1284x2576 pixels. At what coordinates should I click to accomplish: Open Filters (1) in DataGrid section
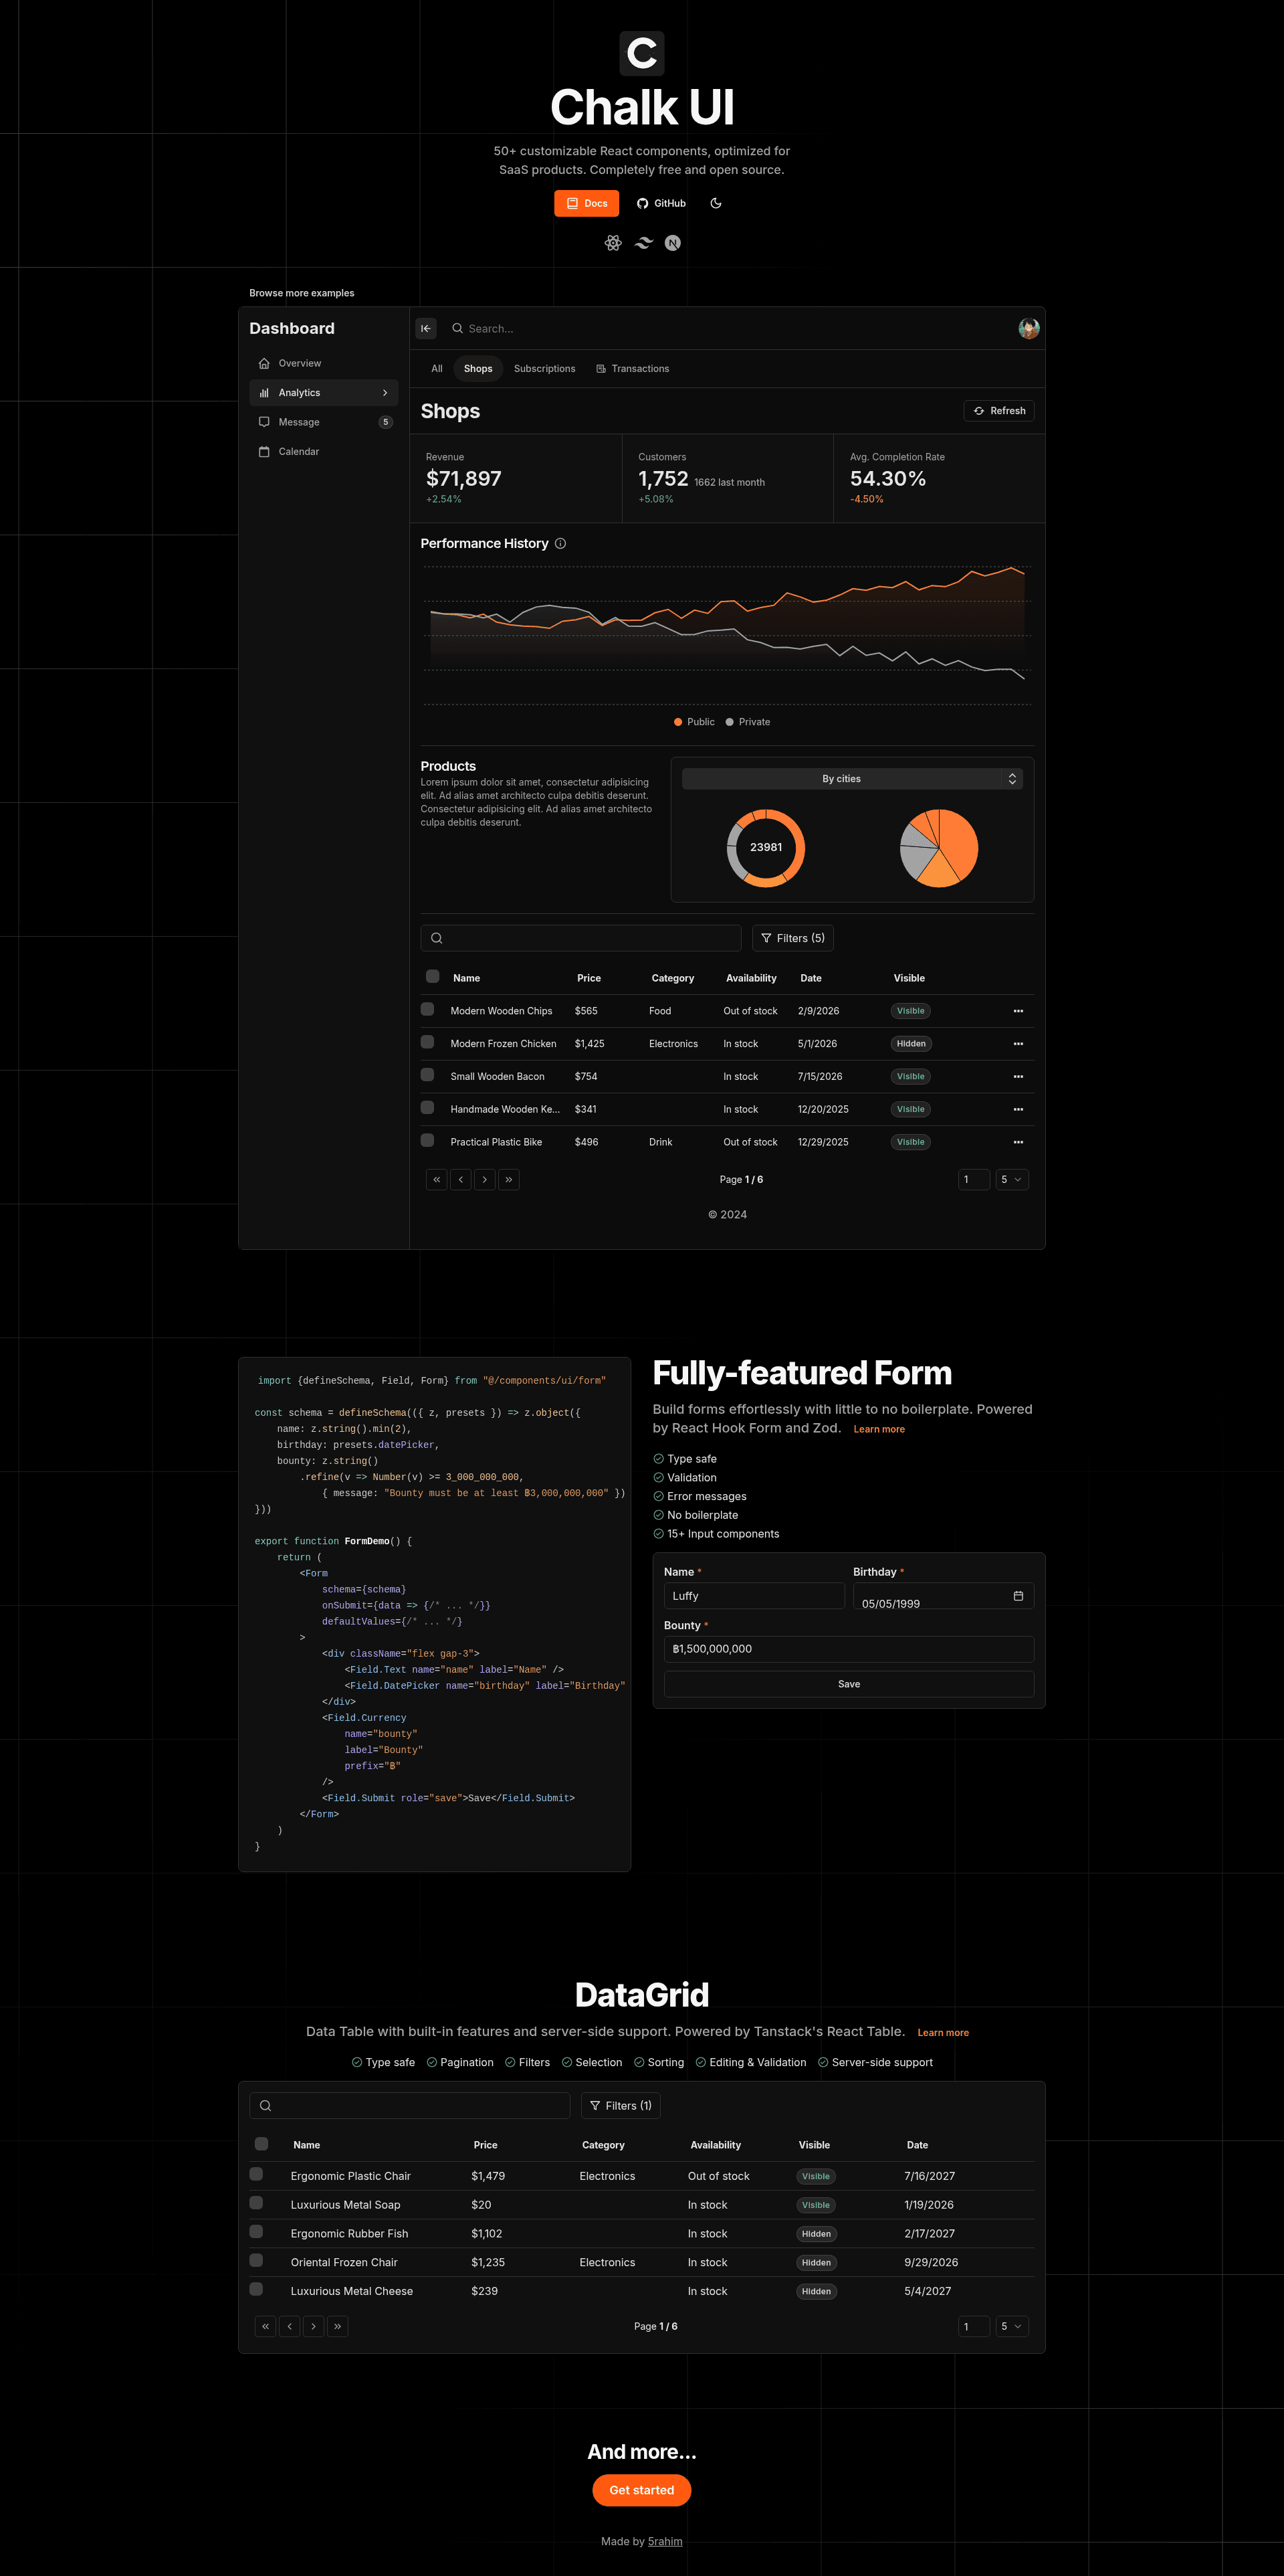pyautogui.click(x=621, y=2106)
